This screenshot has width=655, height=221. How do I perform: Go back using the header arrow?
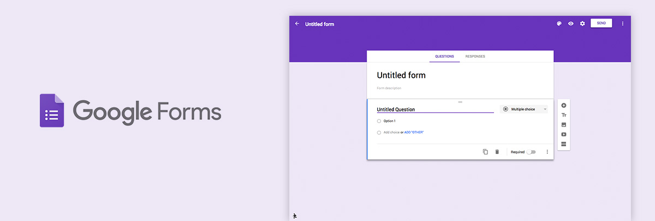coord(297,24)
